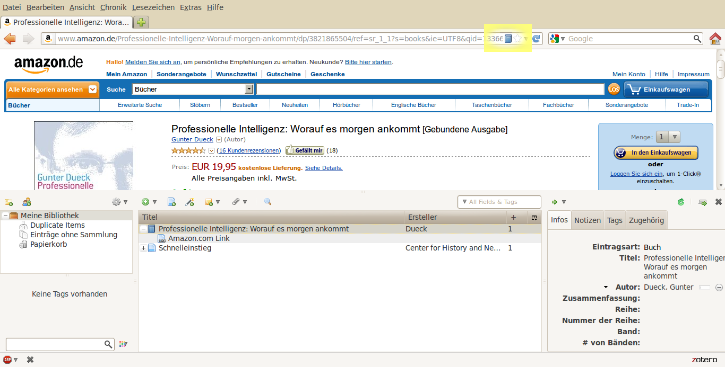Create new collection in Zotero toolbar
The image size is (725, 367).
8,202
